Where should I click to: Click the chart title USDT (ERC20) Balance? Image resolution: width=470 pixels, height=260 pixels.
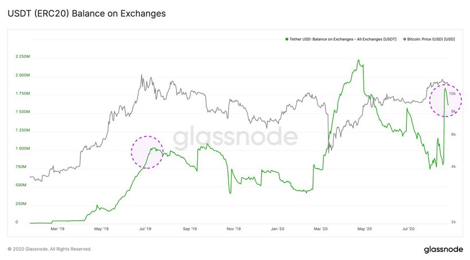(x=87, y=13)
